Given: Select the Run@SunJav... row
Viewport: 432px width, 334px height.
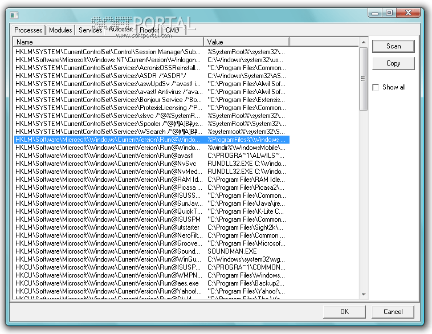Looking at the screenshot, I should pos(152,203).
